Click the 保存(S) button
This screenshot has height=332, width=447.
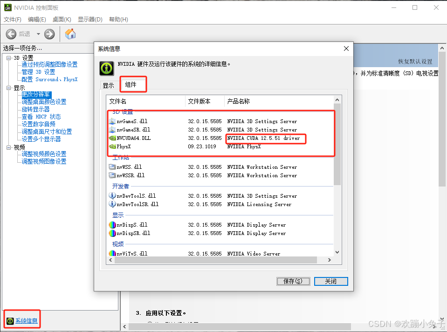293,281
